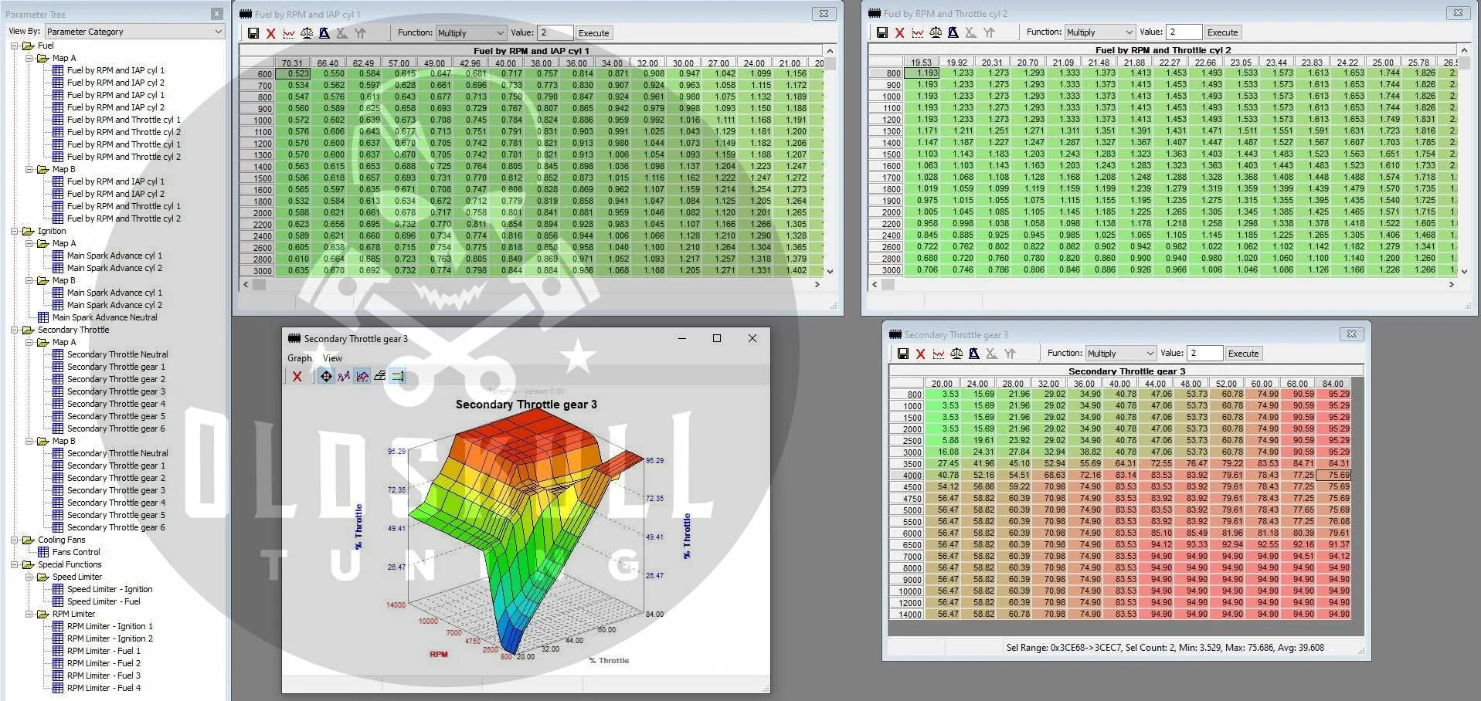Image resolution: width=1481 pixels, height=701 pixels.
Task: Click the red X icon in the 3D graph toolbar
Action: pos(297,377)
